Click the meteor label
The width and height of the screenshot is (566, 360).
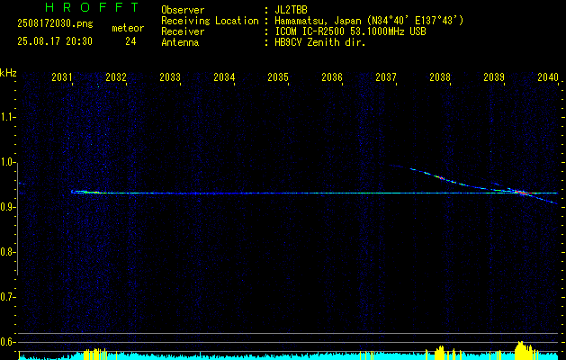click(x=128, y=28)
